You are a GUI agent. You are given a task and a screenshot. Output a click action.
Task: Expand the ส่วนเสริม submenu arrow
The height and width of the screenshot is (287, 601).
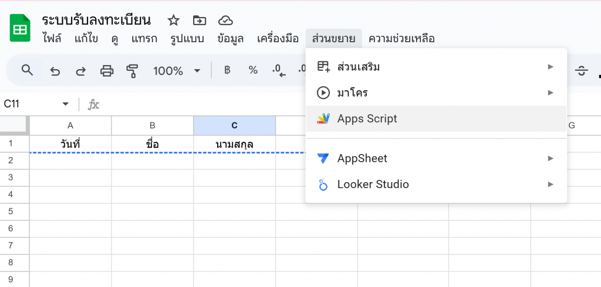click(x=551, y=67)
